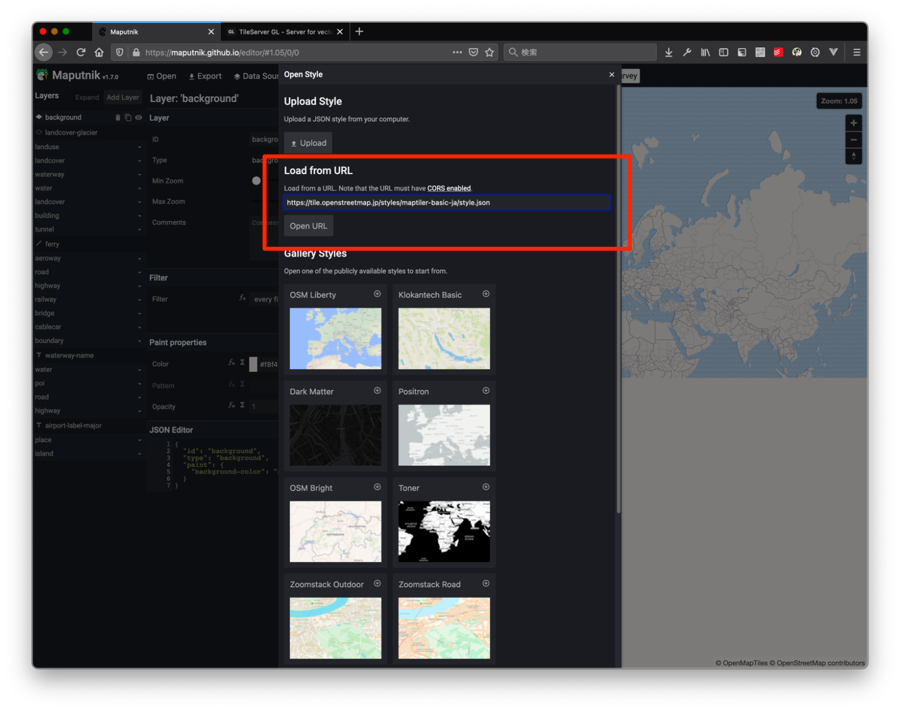This screenshot has height=711, width=900.
Task: Click the sigma zoom-function icon for Opacity
Action: [243, 405]
